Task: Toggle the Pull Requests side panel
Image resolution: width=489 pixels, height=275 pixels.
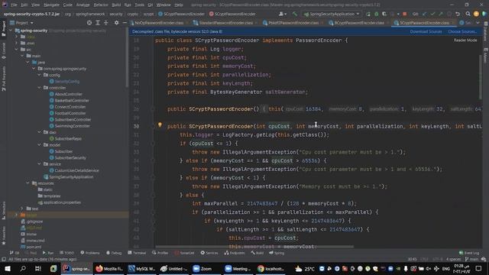Action: 4,78
